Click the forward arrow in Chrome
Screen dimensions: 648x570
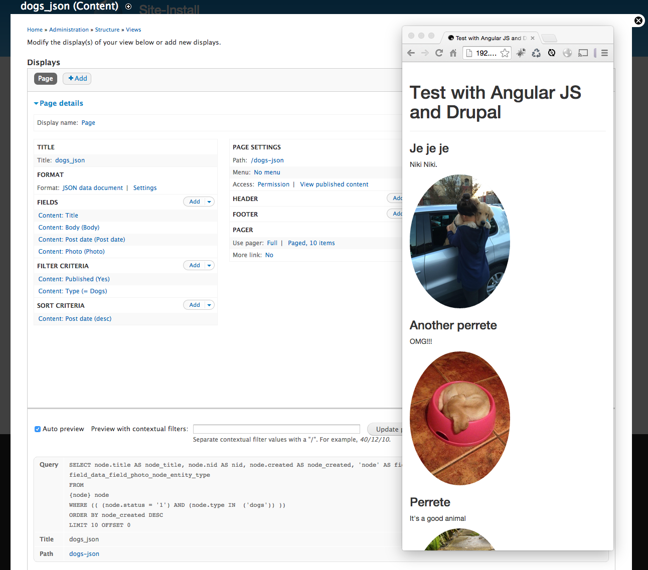[x=425, y=53]
